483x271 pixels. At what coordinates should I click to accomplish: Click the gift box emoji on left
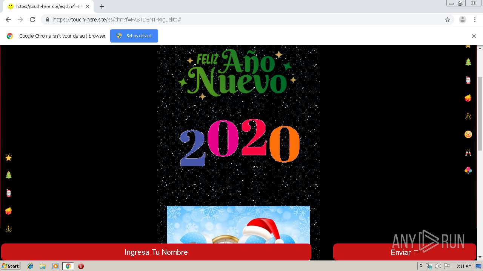point(9,211)
